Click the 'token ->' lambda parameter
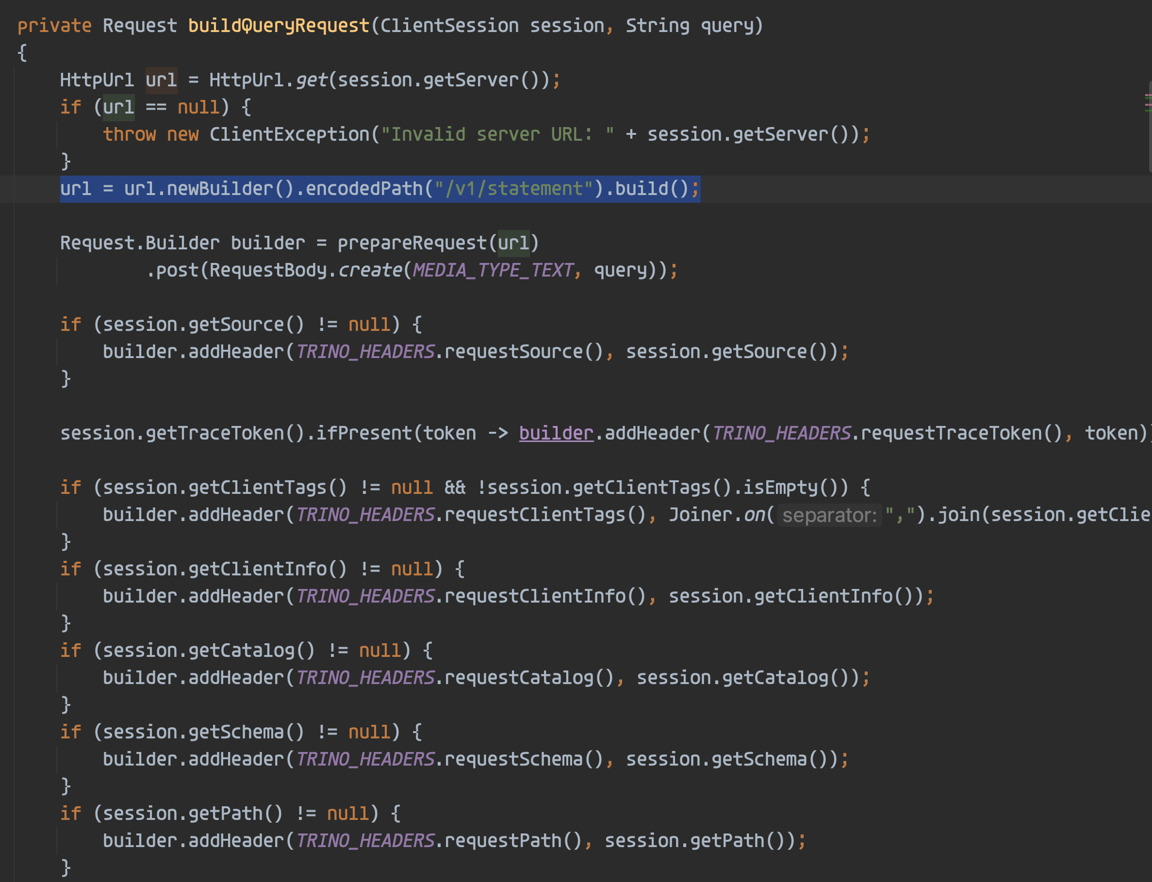This screenshot has height=882, width=1152. point(466,433)
